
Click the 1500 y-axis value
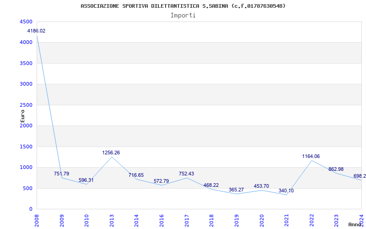point(27,147)
